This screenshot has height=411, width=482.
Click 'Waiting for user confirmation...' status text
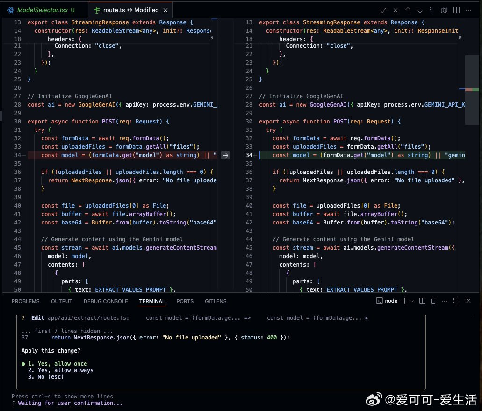70,403
